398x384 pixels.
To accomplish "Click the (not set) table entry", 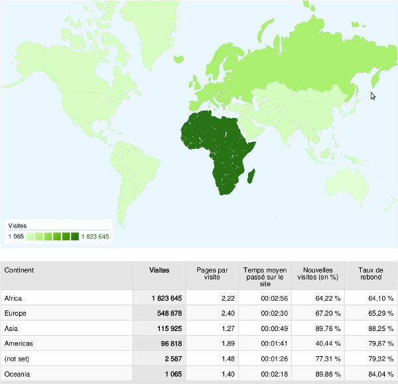I will pos(17,359).
